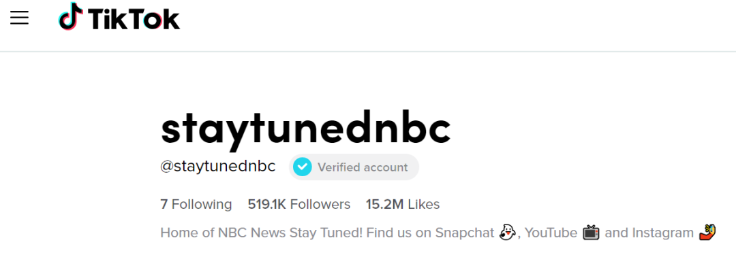Click the word YouTube in the bio
The image size is (736, 253).
(x=551, y=233)
